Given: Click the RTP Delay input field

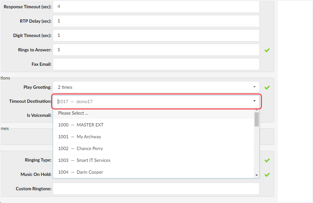Looking at the screenshot, I should pyautogui.click(x=156, y=21).
